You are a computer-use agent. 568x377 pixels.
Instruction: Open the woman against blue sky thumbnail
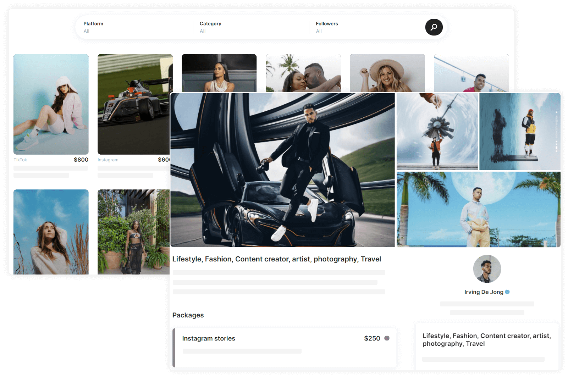[x=51, y=232]
